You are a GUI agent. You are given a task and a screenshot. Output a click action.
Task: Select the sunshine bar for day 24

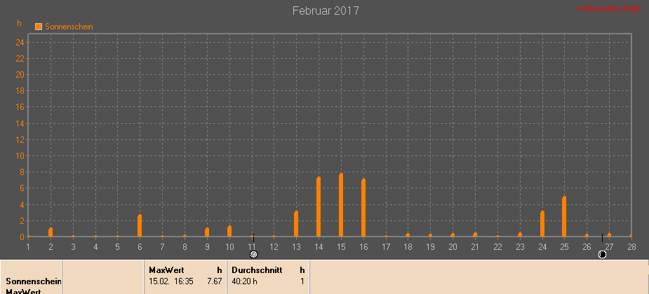point(542,224)
